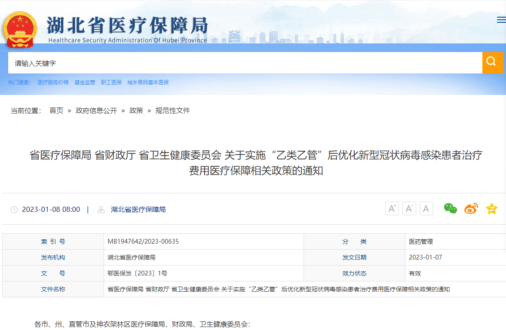
Task: Increase font size with A+ button
Action: click(392, 209)
